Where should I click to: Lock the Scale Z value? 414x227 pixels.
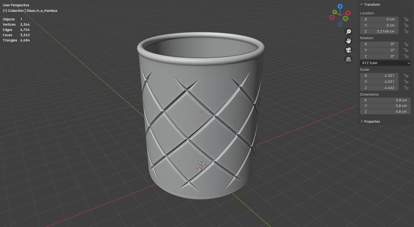[406, 88]
